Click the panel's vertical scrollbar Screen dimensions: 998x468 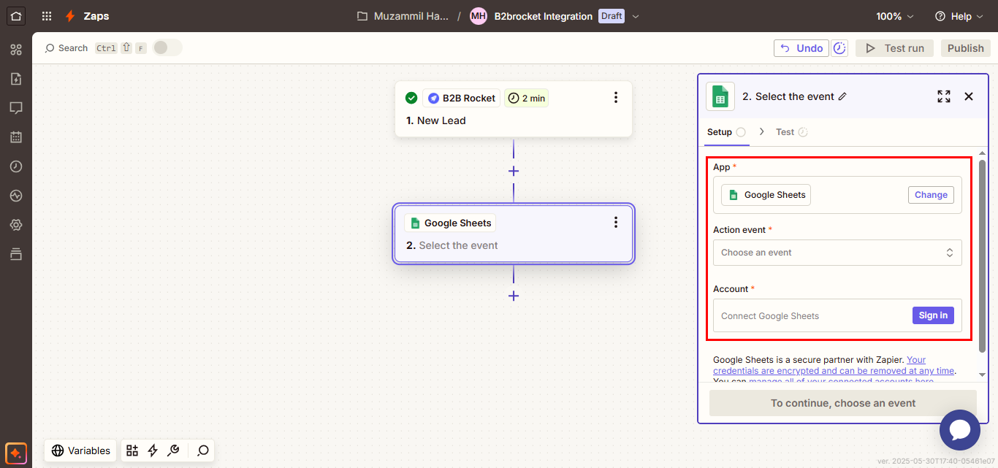pos(982,256)
